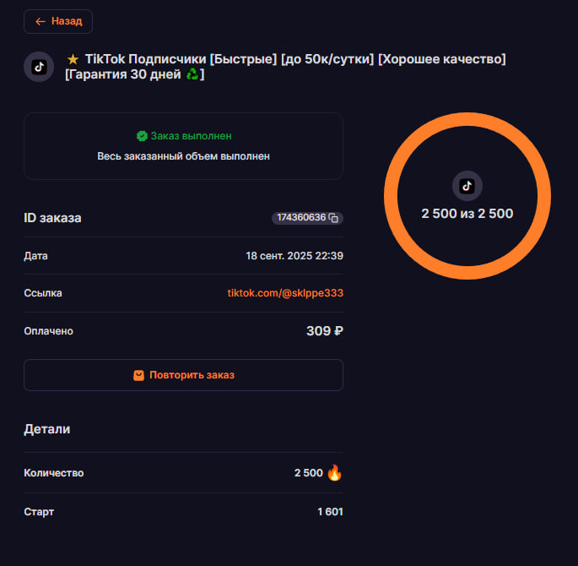Click the green checkmark next to 'Заказ выполнен'
This screenshot has height=566, width=578.
(142, 136)
